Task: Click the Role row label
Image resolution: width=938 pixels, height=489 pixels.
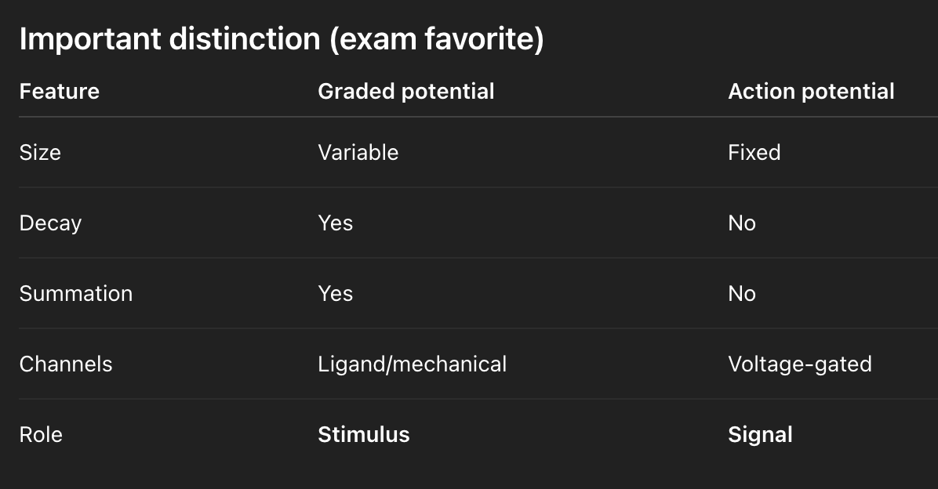Action: (41, 435)
